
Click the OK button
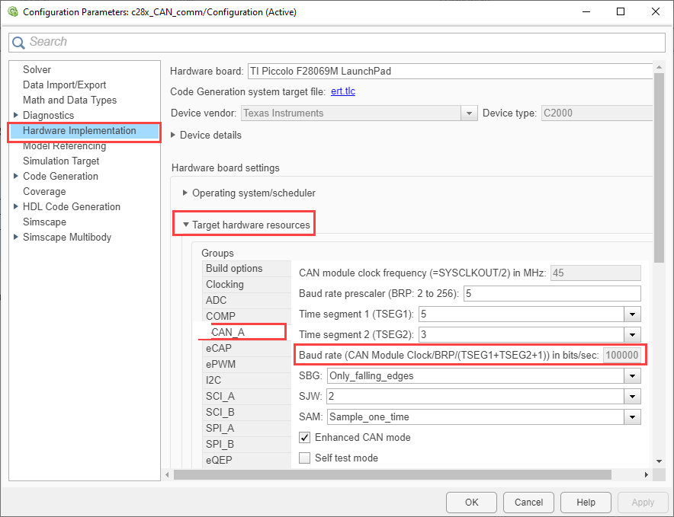point(470,502)
